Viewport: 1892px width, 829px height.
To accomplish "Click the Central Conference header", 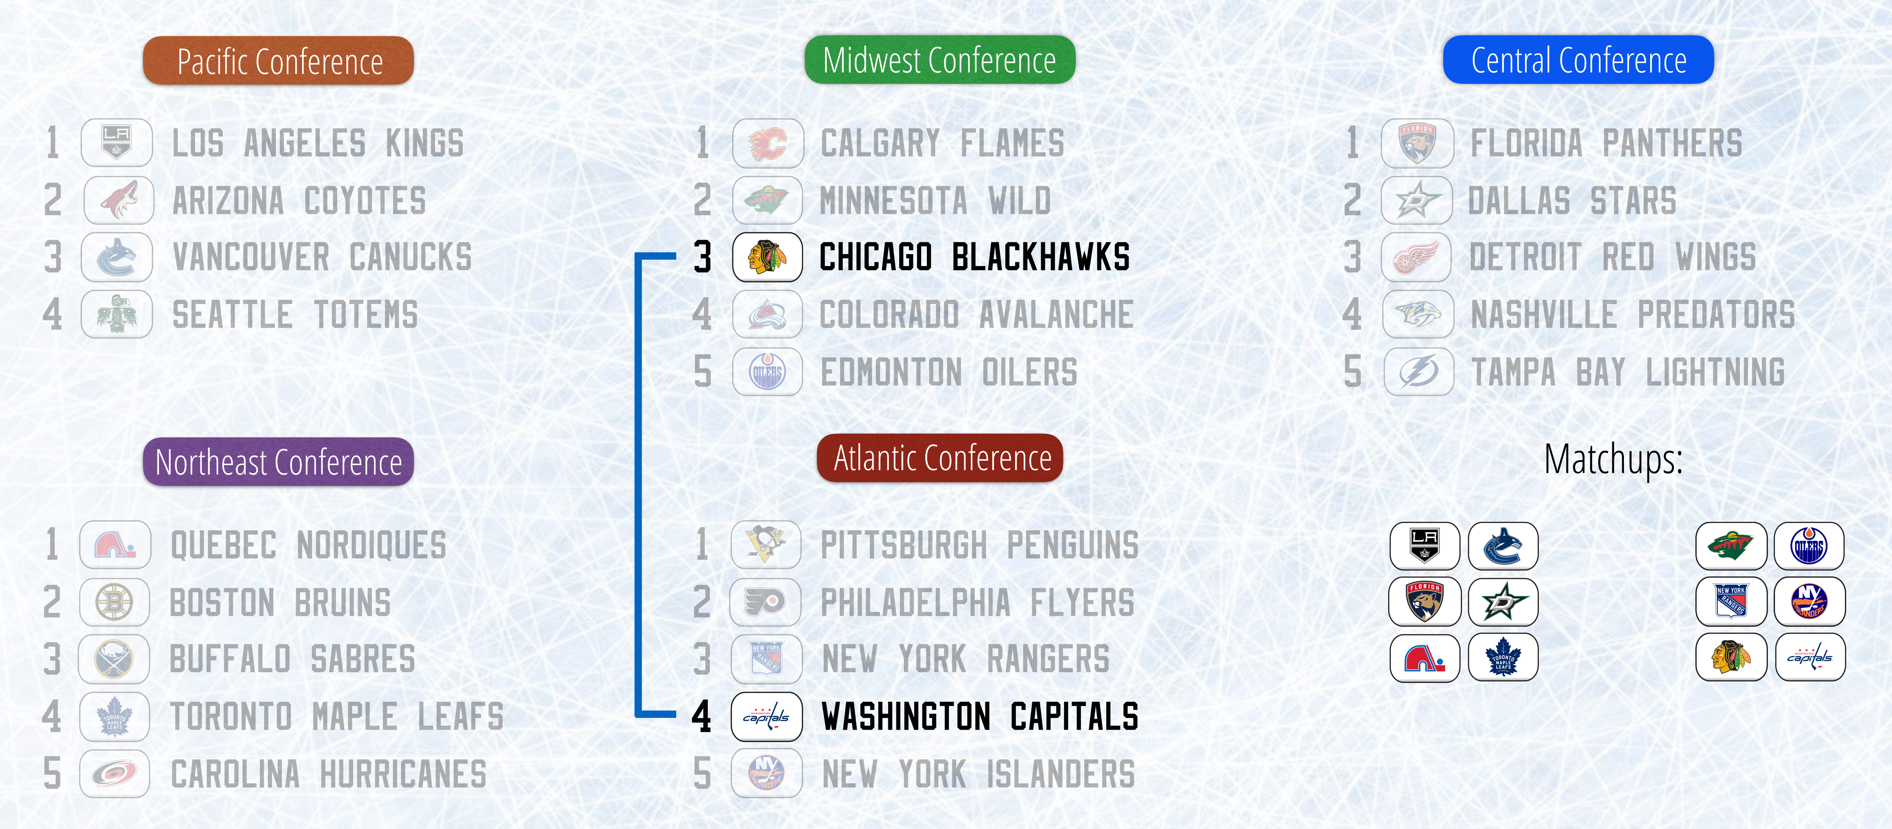I will [x=1579, y=60].
